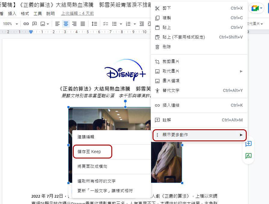The height and width of the screenshot is (204, 269).
Task: Open line spacing options in toolbar
Action: pyautogui.click(x=94, y=24)
